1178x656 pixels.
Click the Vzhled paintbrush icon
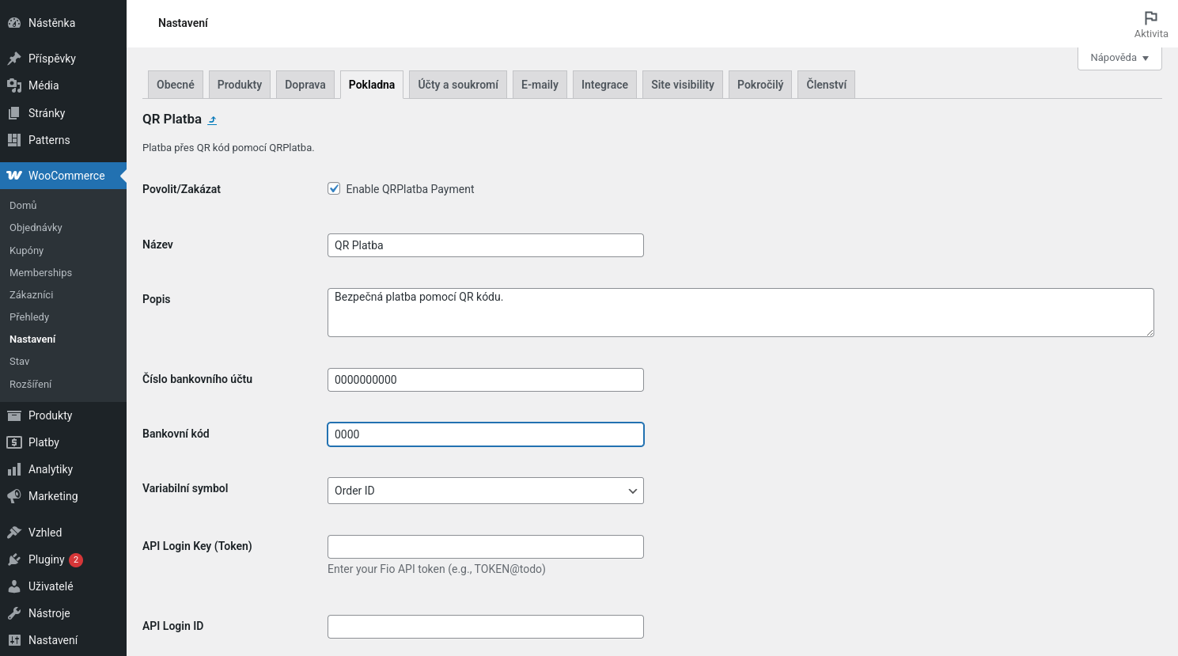[x=14, y=533]
